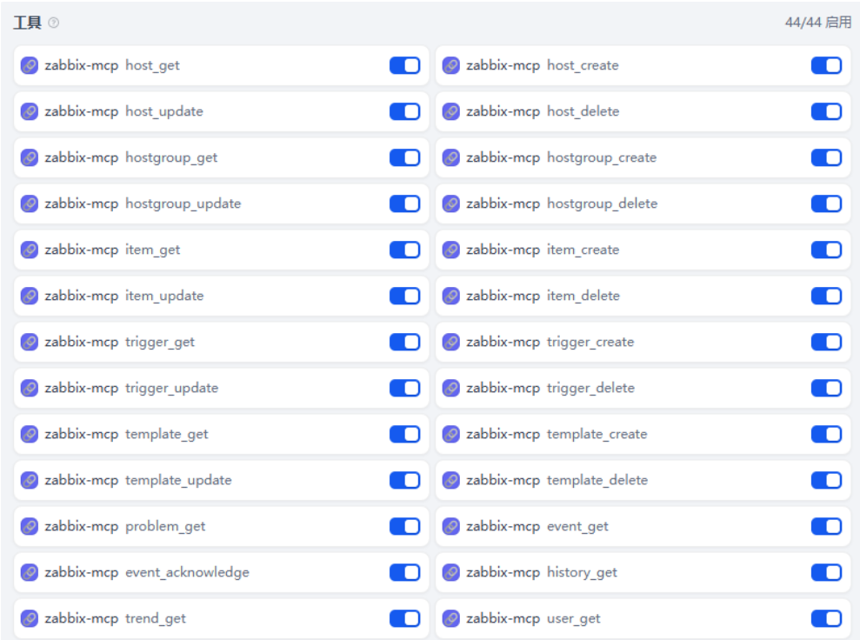
Task: Click the link icon for history_get
Action: [450, 572]
